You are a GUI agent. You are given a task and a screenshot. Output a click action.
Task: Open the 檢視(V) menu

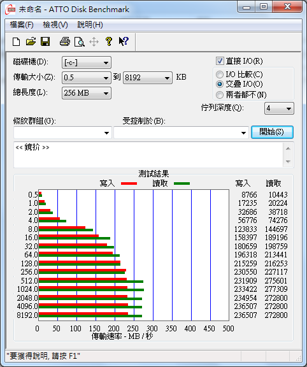(55, 25)
